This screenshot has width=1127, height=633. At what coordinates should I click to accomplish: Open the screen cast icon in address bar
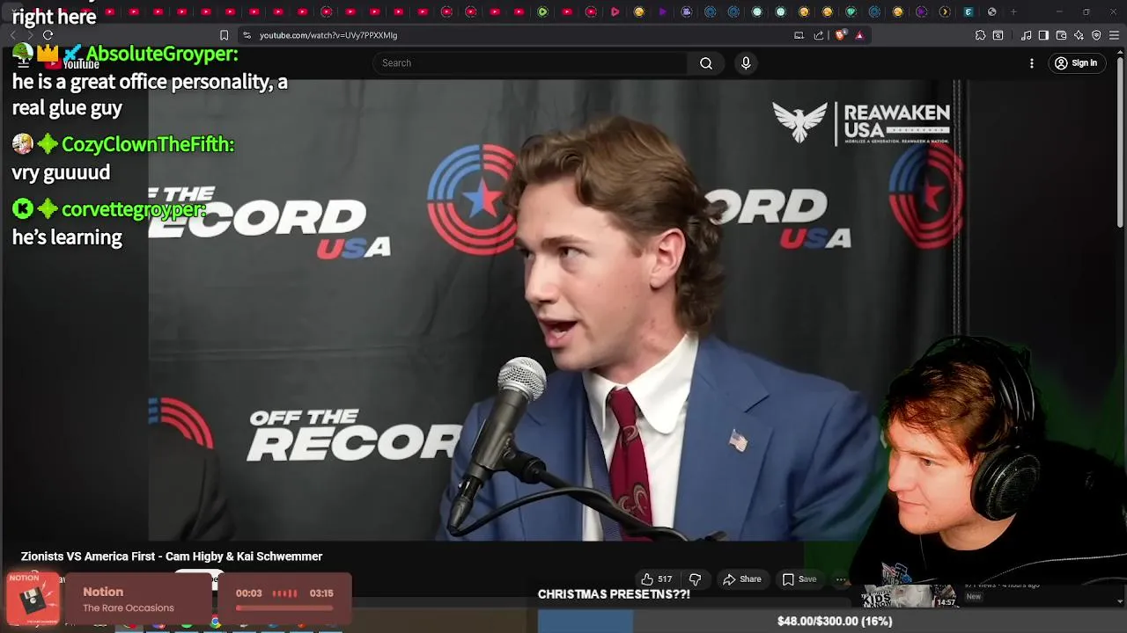[x=799, y=35]
